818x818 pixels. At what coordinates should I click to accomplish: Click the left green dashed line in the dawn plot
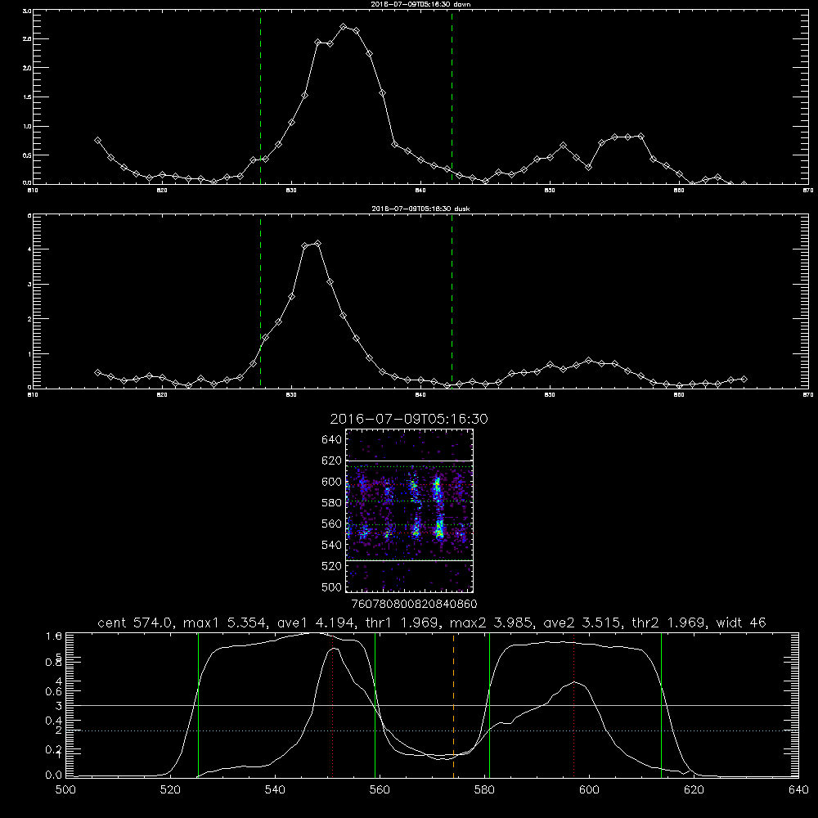coord(260,97)
